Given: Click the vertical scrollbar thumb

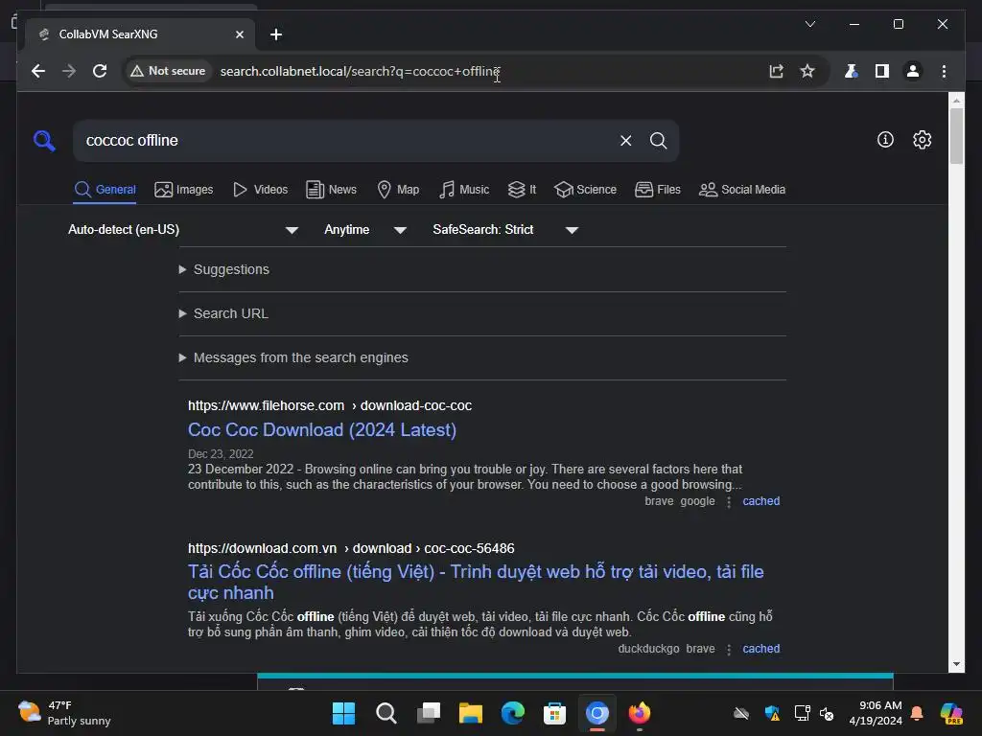Looking at the screenshot, I should [x=956, y=136].
